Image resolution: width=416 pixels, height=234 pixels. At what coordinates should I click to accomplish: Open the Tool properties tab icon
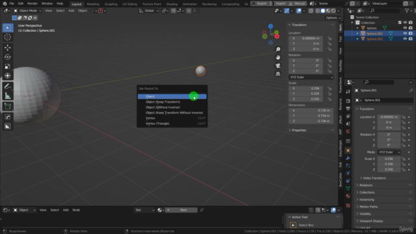pos(348,92)
